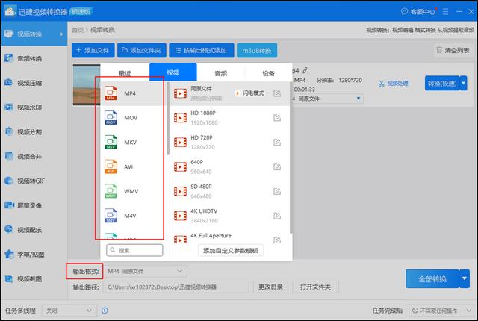
Task: Click the 按输出格式添加 button
Action: [202, 50]
